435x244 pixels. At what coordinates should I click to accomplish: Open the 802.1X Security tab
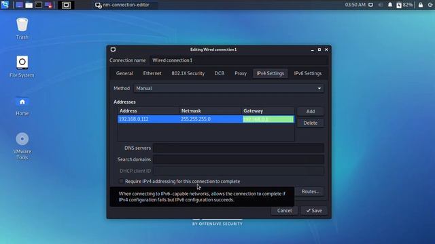188,73
